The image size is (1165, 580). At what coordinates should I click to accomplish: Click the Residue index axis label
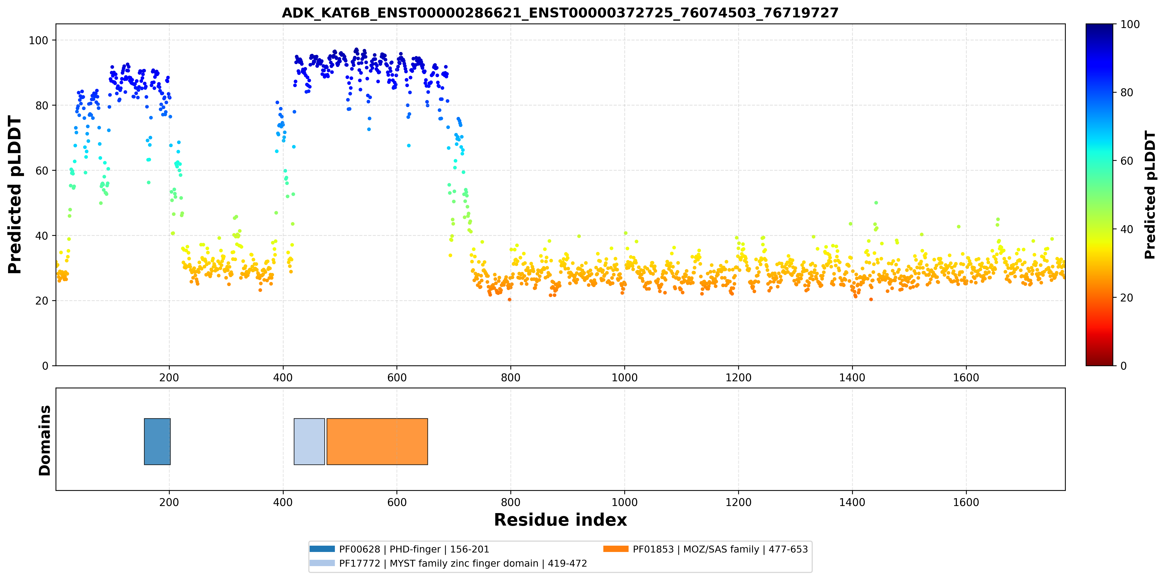tap(560, 520)
